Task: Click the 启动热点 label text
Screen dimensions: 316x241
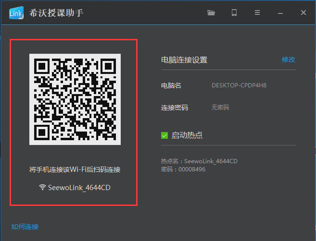Action: 187,135
